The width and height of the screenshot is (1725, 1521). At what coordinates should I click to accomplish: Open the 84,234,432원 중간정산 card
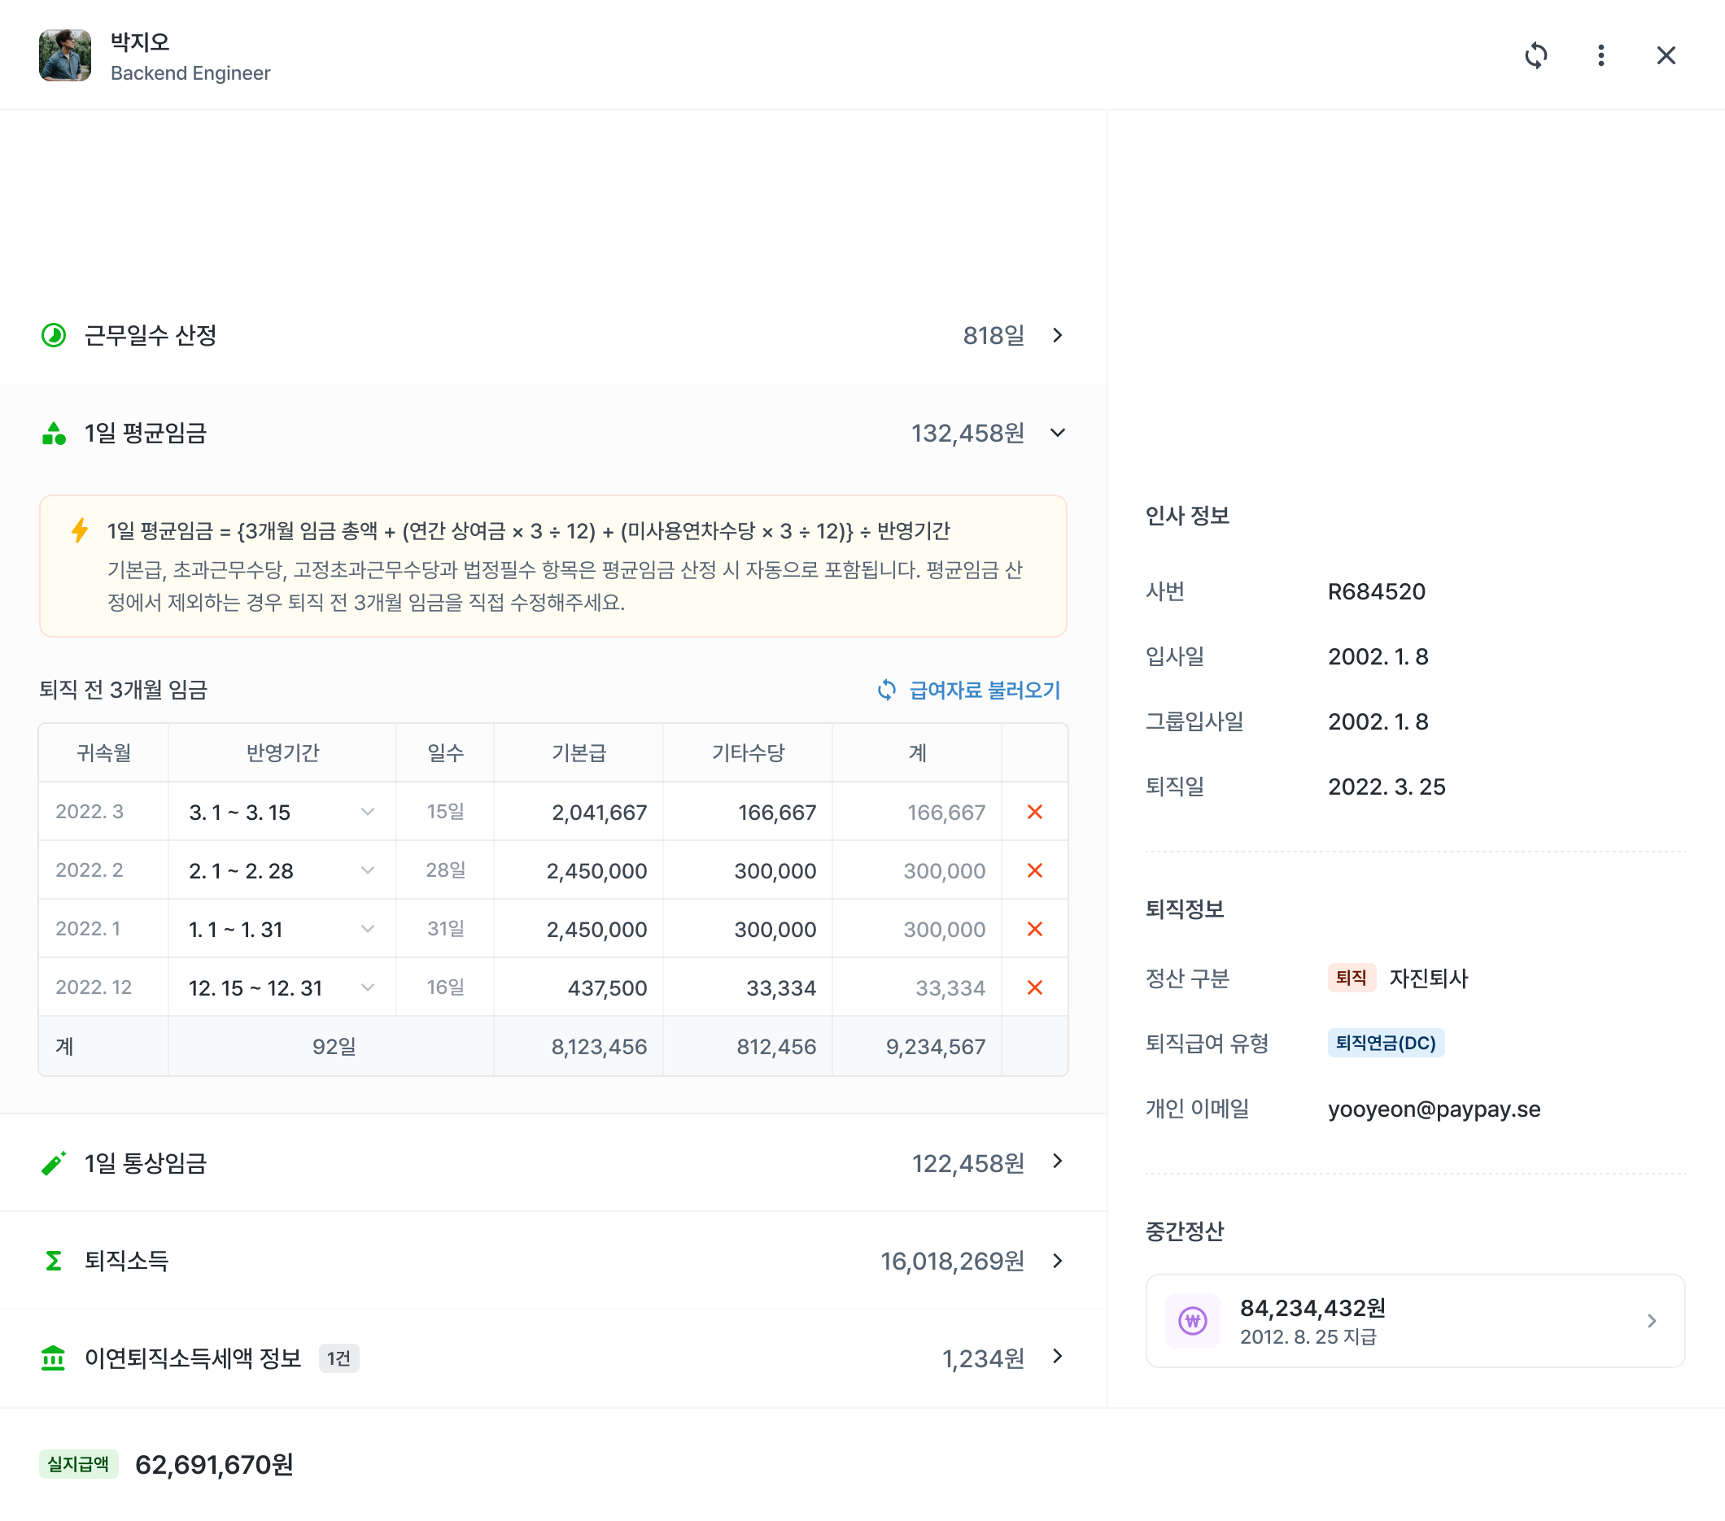tap(1414, 1320)
